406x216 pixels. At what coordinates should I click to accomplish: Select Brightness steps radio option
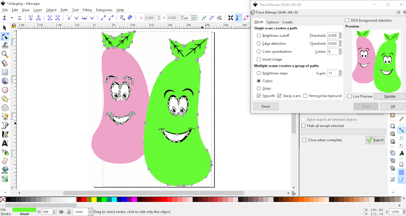click(x=259, y=73)
